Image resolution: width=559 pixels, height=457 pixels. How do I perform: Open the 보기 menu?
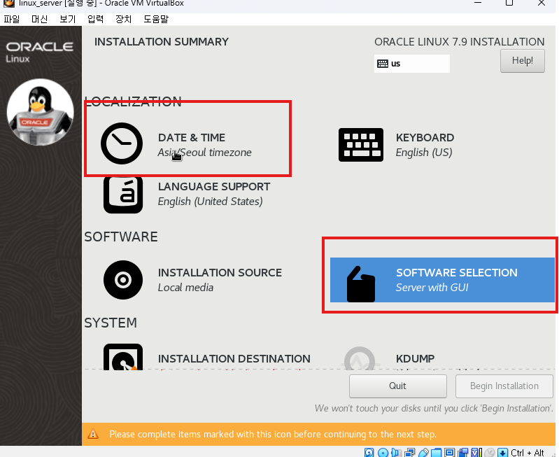(67, 19)
